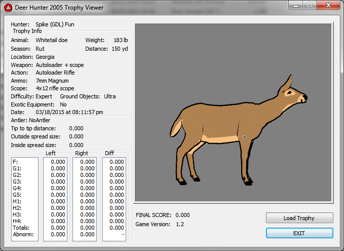This screenshot has height=251, width=344.
Task: Click the hunter name Spike (GDL) Fun
Action: click(55, 24)
